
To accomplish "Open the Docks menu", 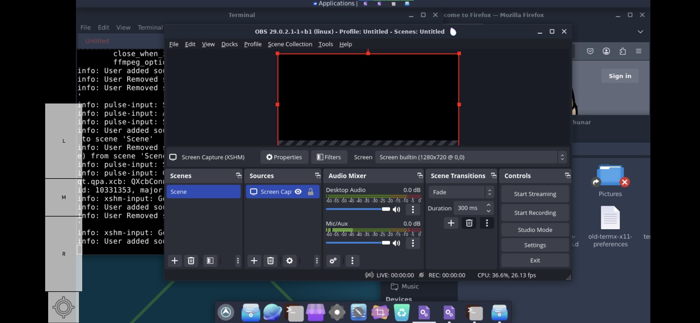I will pos(229,44).
